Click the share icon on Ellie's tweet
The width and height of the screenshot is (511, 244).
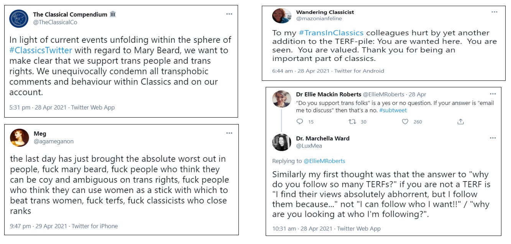460,121
